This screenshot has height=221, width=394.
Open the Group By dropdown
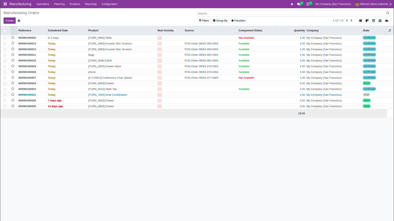220,21
